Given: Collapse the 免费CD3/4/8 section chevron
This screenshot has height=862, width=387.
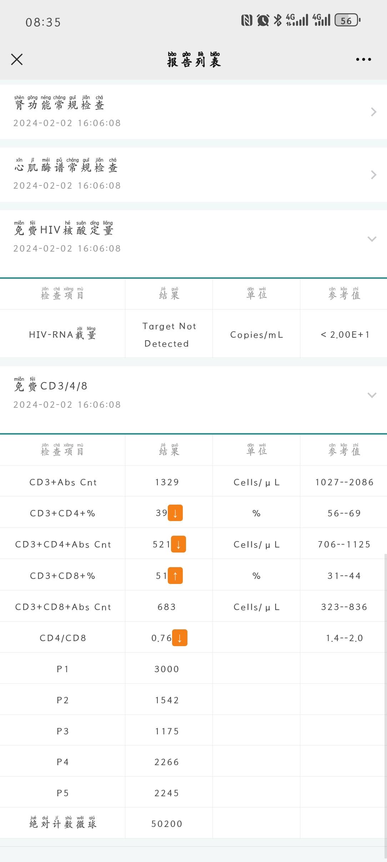Looking at the screenshot, I should click(x=372, y=395).
